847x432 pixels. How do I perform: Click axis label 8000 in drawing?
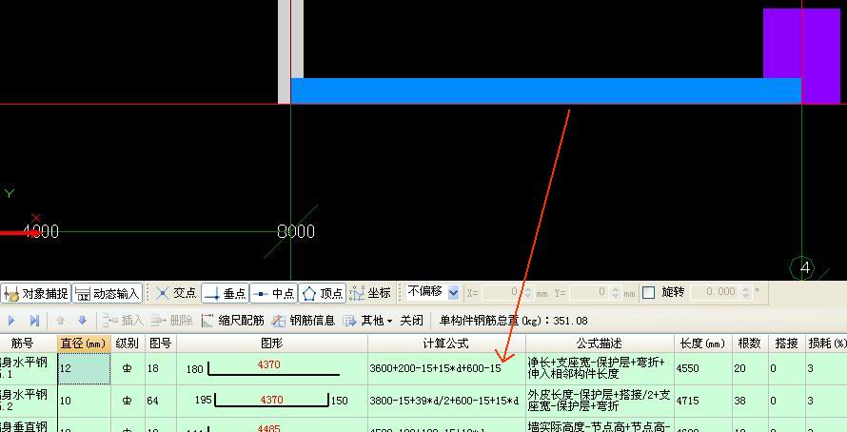click(x=295, y=231)
